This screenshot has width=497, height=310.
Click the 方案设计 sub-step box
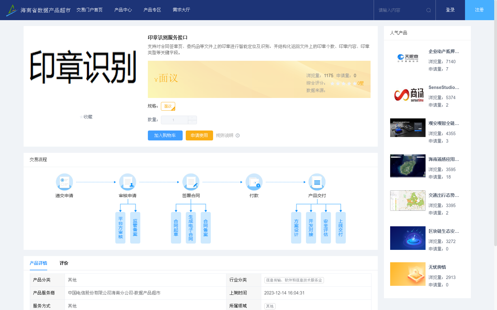(x=296, y=228)
